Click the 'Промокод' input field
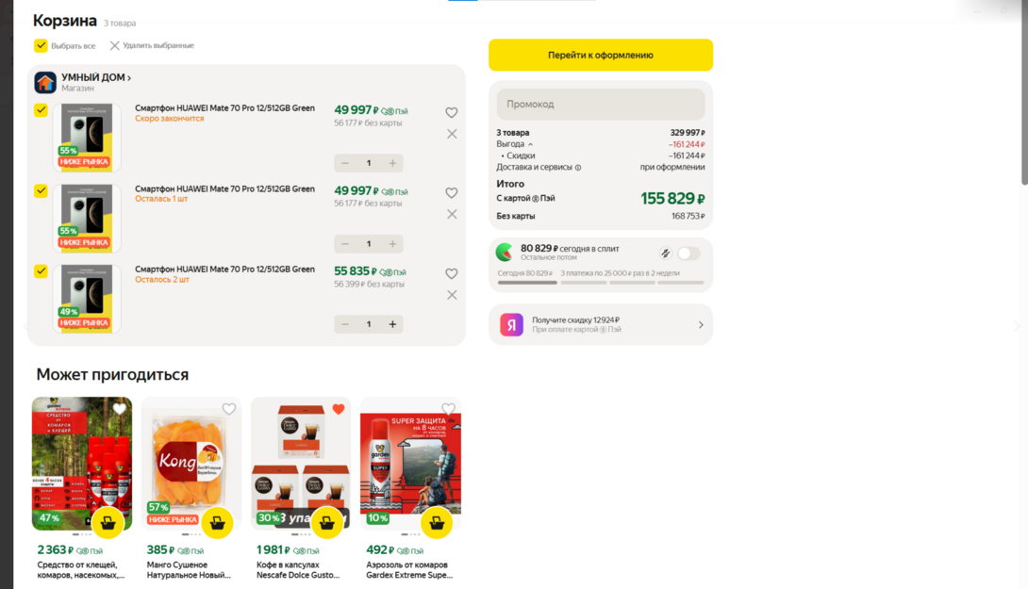 pyautogui.click(x=601, y=104)
